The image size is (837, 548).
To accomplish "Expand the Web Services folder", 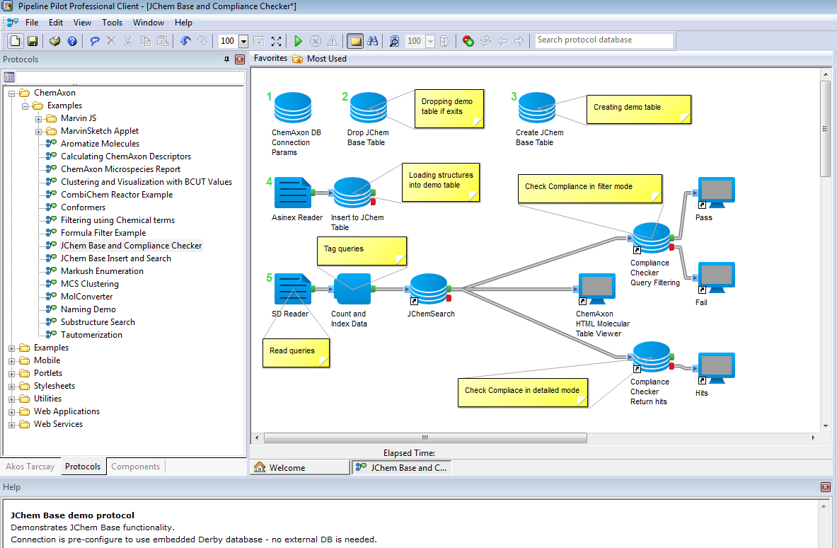I will pos(11,424).
